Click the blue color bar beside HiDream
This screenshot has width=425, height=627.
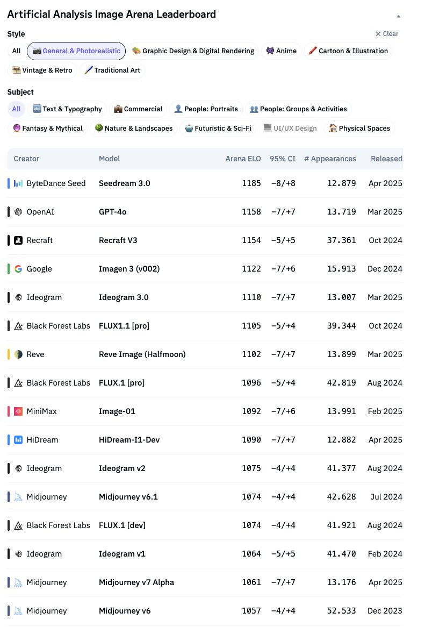pos(9,440)
